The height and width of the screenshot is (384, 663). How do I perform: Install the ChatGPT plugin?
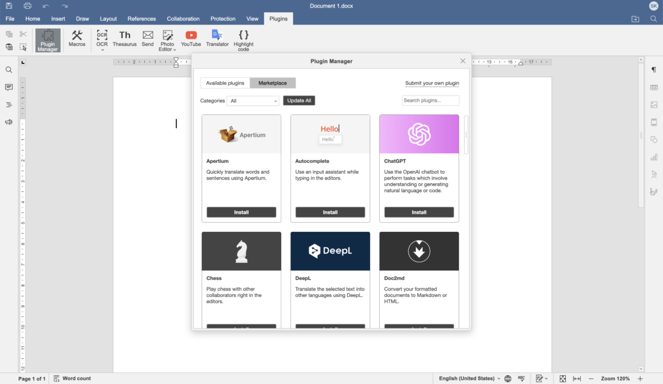pyautogui.click(x=419, y=212)
